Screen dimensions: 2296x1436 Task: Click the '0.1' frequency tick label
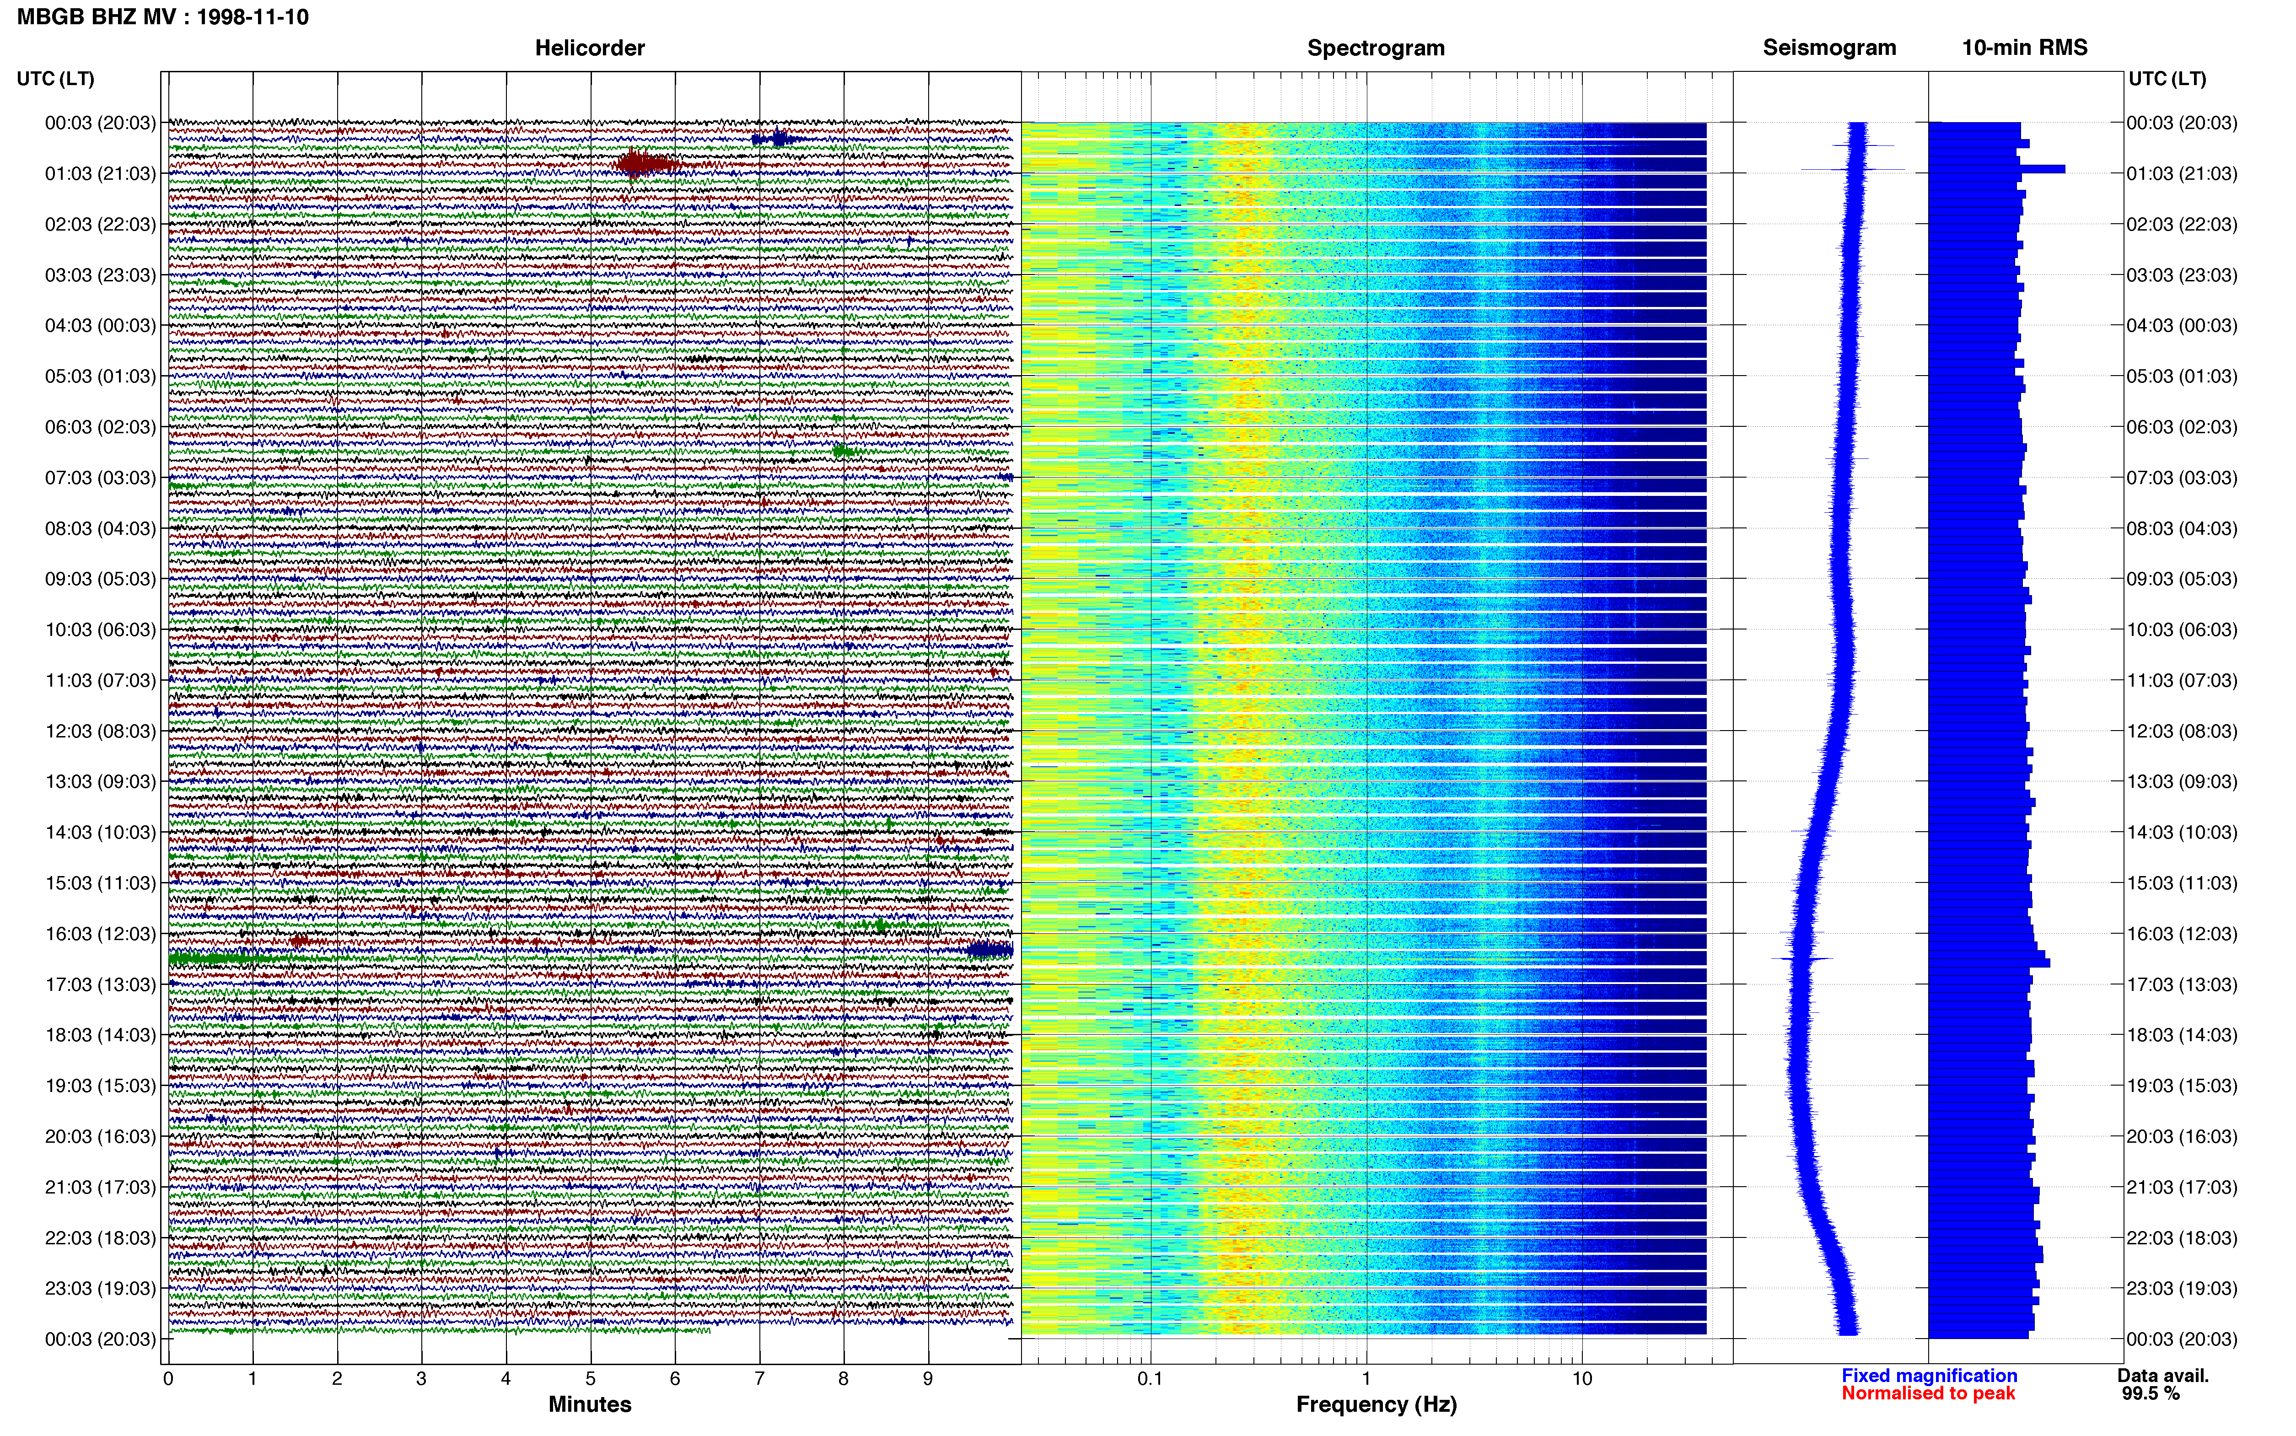(x=1150, y=1379)
